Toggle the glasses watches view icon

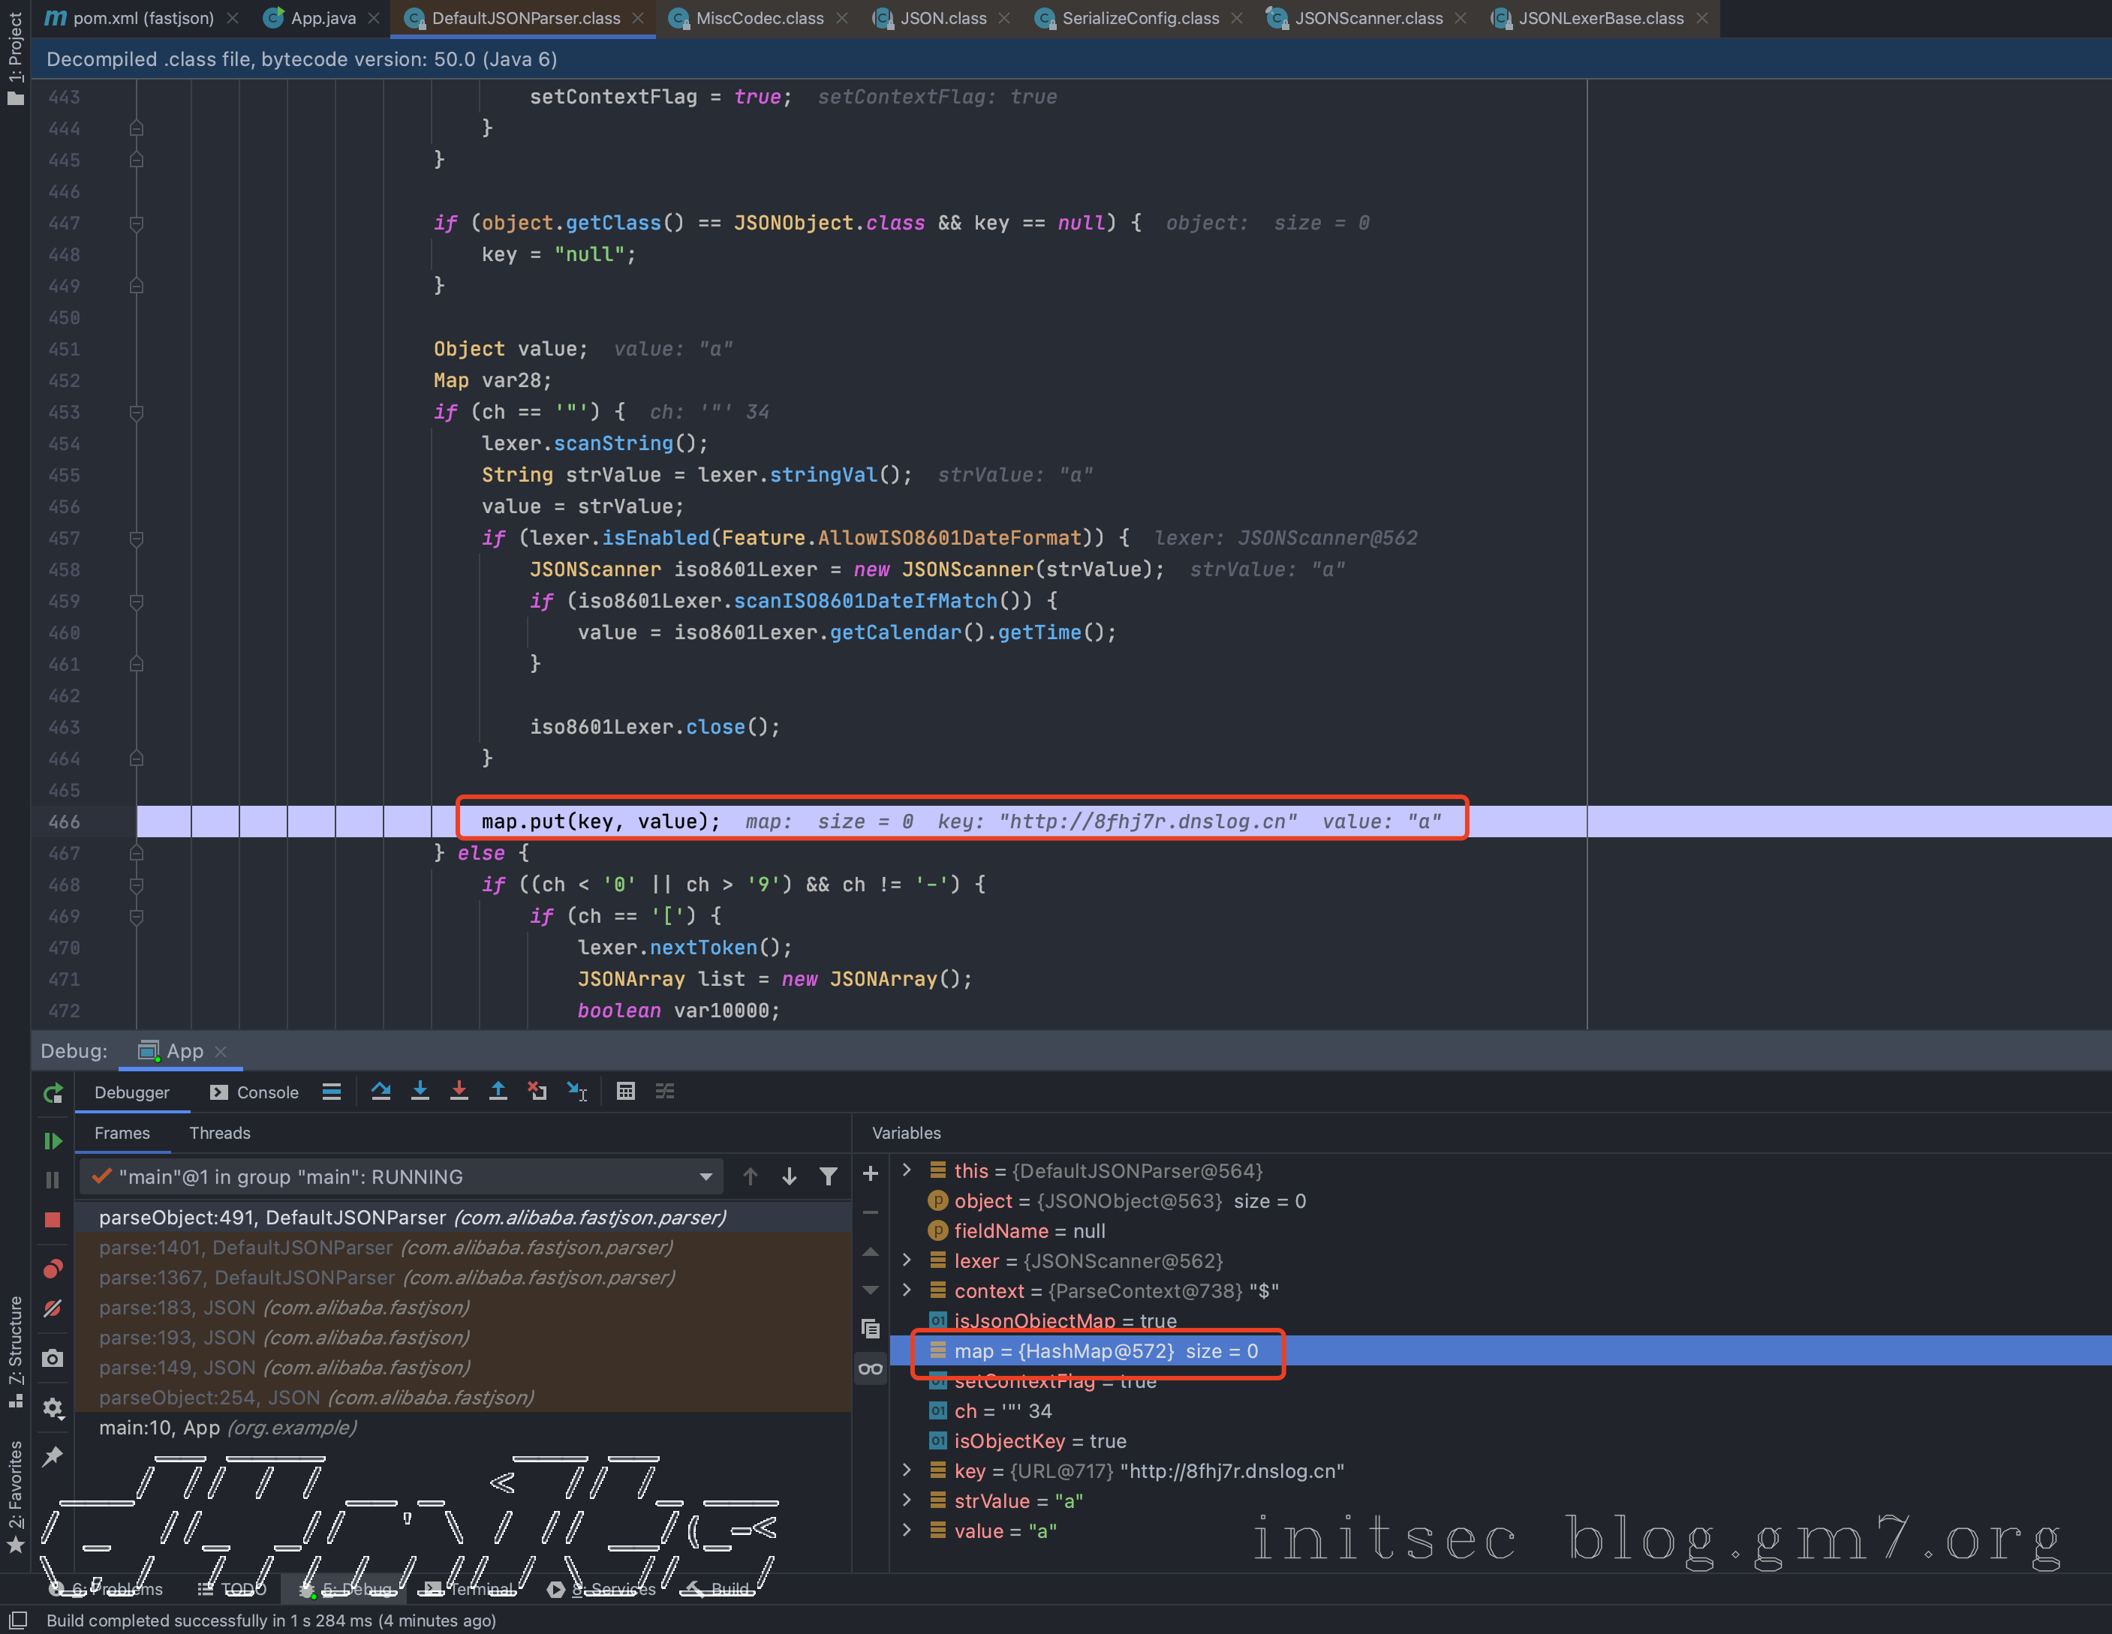coord(871,1369)
